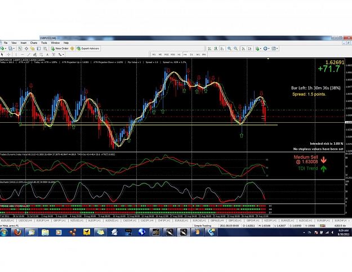Switch chart to MN timeframe
The height and width of the screenshot is (272, 352).
click(204, 55)
